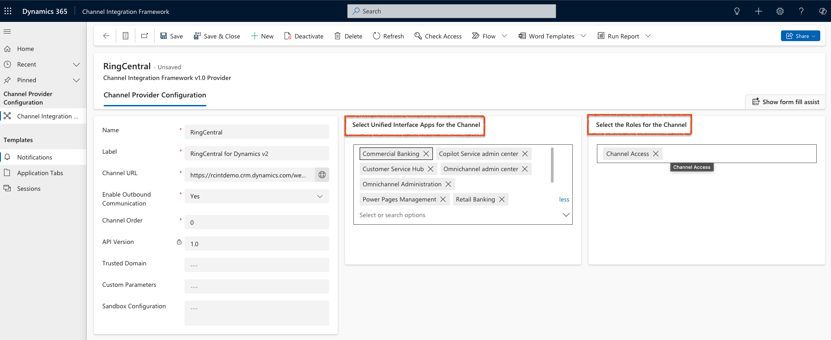Open the Copilot icon in top bar
Viewport: 831px width, 340px height.
823,11
